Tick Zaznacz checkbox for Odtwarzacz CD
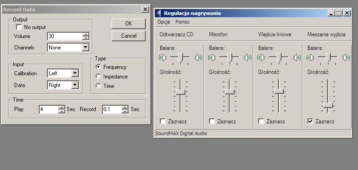This screenshot has width=358, height=170. 163,121
